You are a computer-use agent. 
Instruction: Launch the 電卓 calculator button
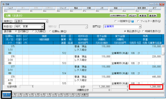[x=76, y=8]
